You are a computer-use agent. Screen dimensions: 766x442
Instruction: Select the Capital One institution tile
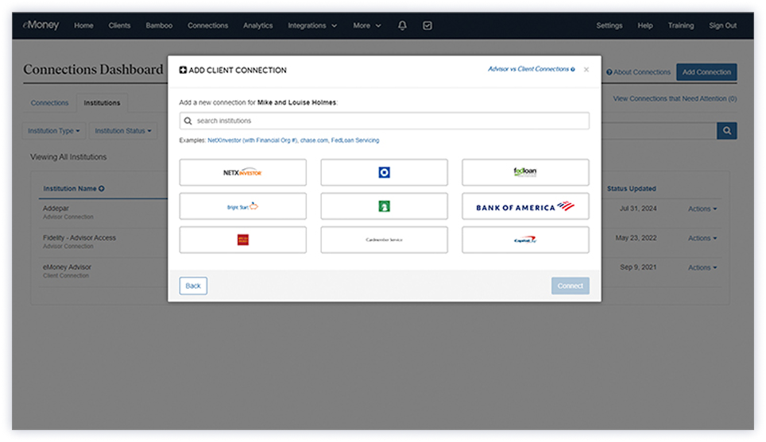point(525,240)
